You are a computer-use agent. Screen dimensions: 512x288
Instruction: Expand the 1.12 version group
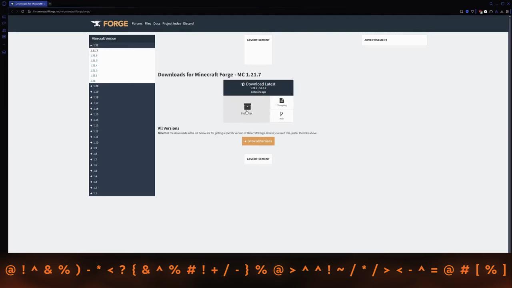(x=94, y=131)
